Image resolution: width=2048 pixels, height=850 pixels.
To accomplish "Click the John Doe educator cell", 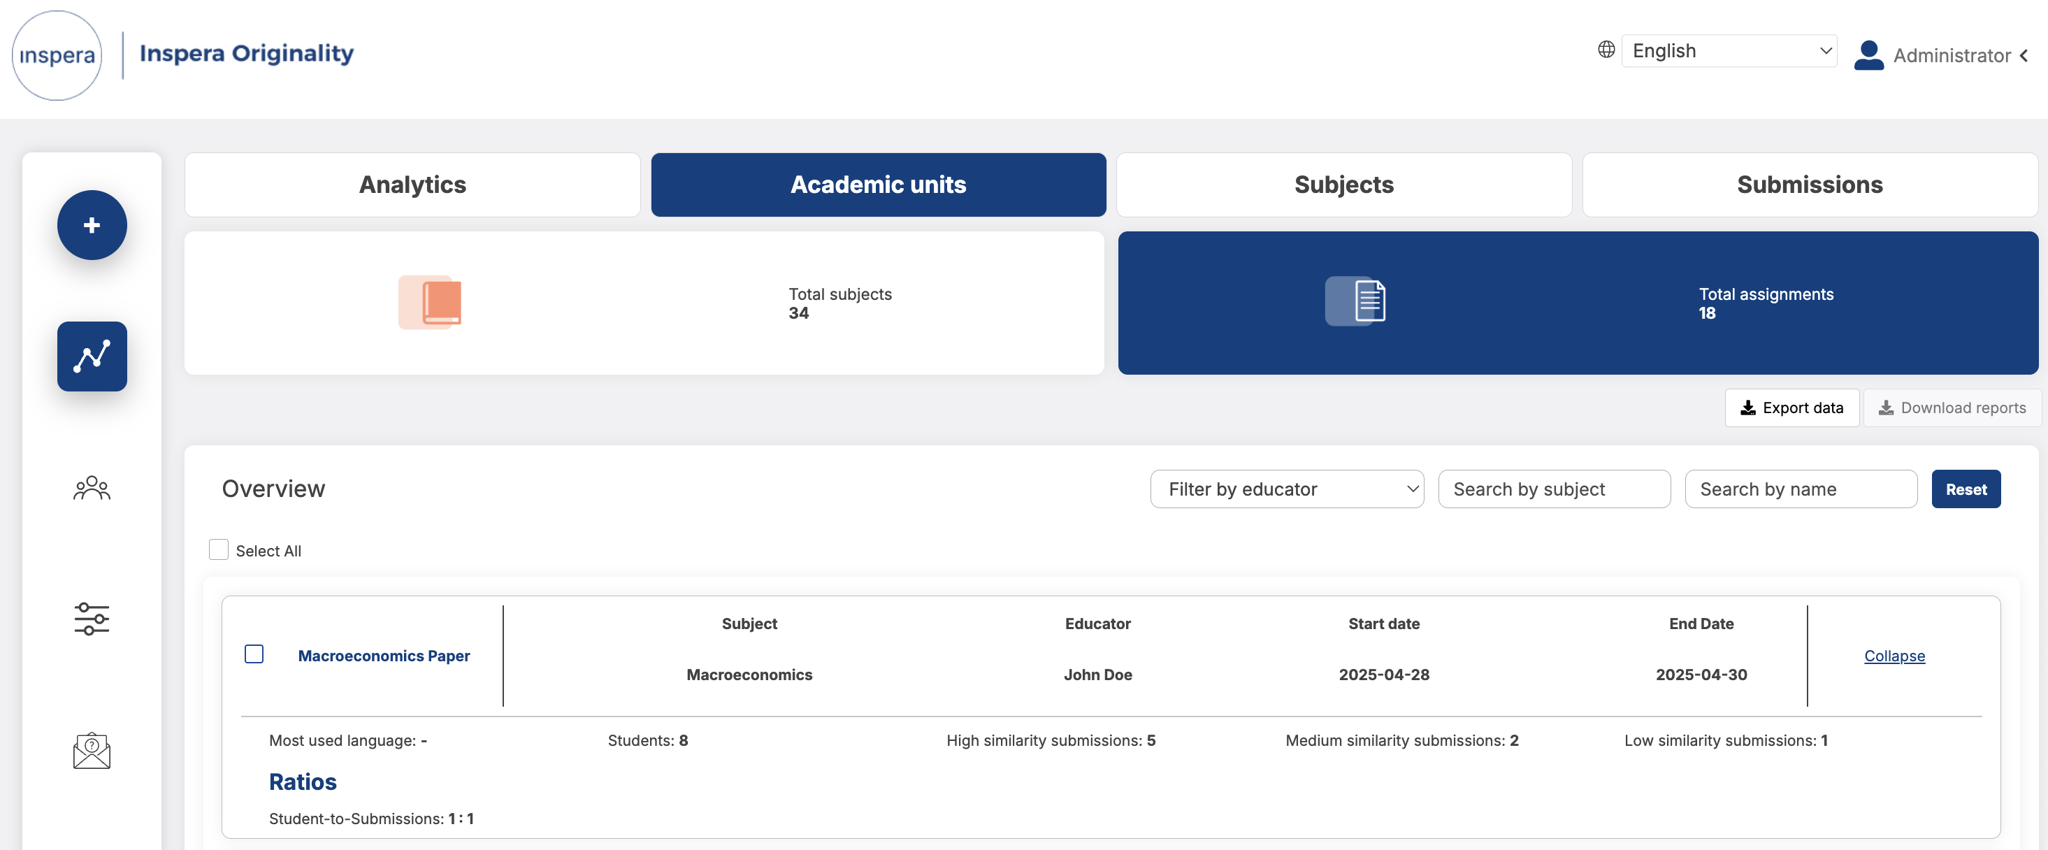I will [x=1098, y=675].
